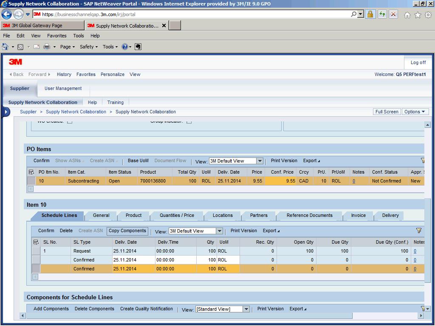Click the PO Items filter funnel icon
435x326 pixels.
pyautogui.click(x=423, y=160)
